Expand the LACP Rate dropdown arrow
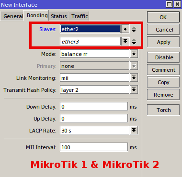Viewport: 182px width, 177px height. click(x=134, y=130)
